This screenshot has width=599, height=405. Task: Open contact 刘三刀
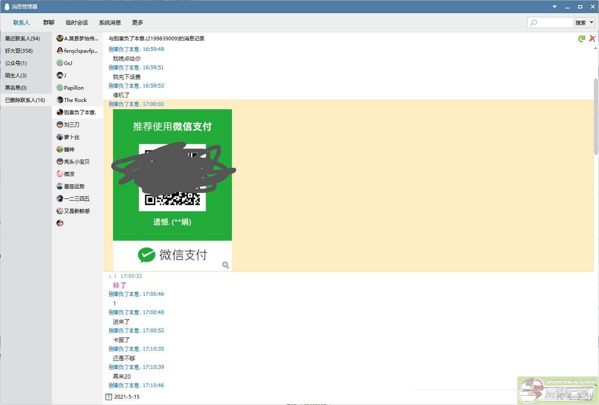coord(77,125)
